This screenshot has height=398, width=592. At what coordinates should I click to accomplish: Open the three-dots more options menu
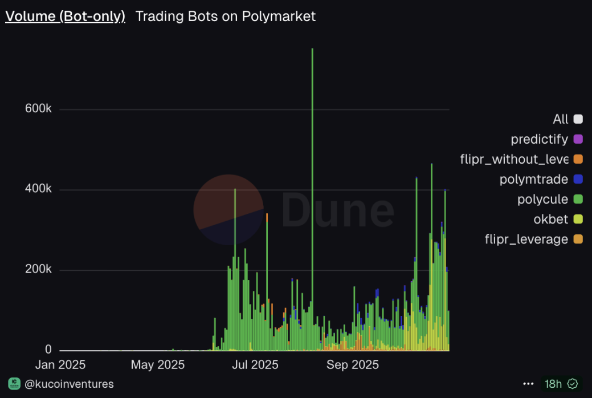(x=528, y=384)
